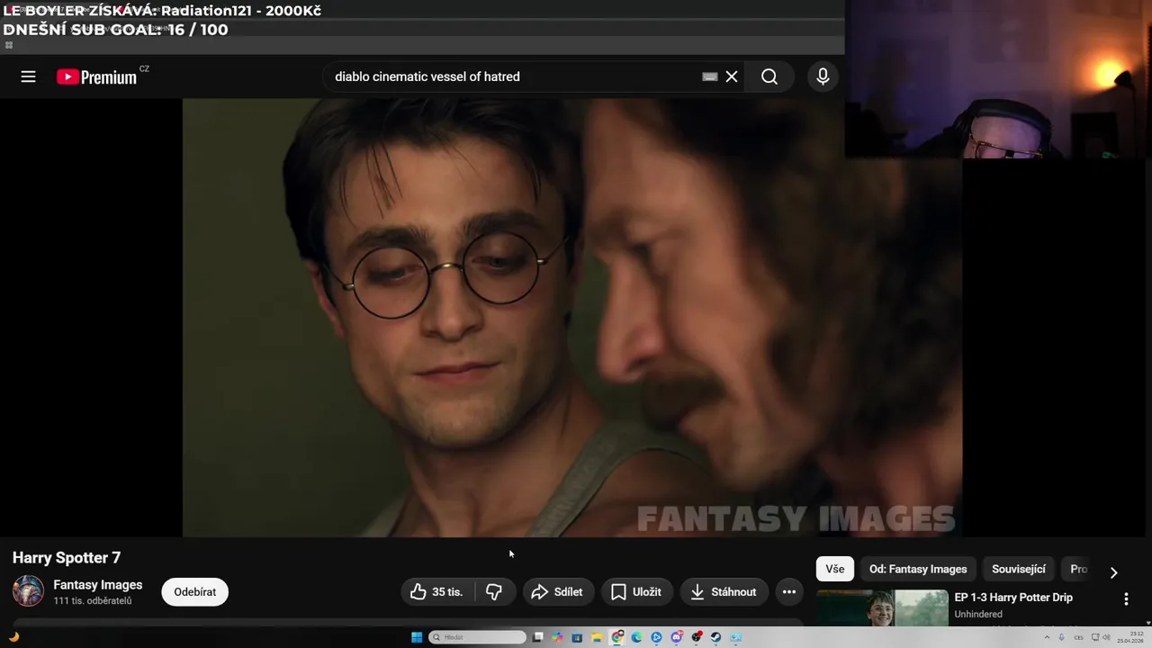This screenshot has width=1152, height=648.
Task: Open the clock showing 23:12
Action: point(1130,637)
